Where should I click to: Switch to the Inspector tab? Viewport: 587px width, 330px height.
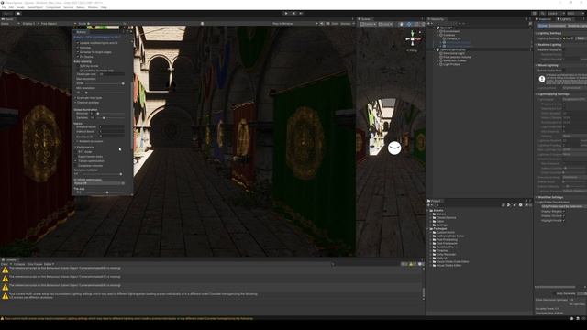click(545, 19)
